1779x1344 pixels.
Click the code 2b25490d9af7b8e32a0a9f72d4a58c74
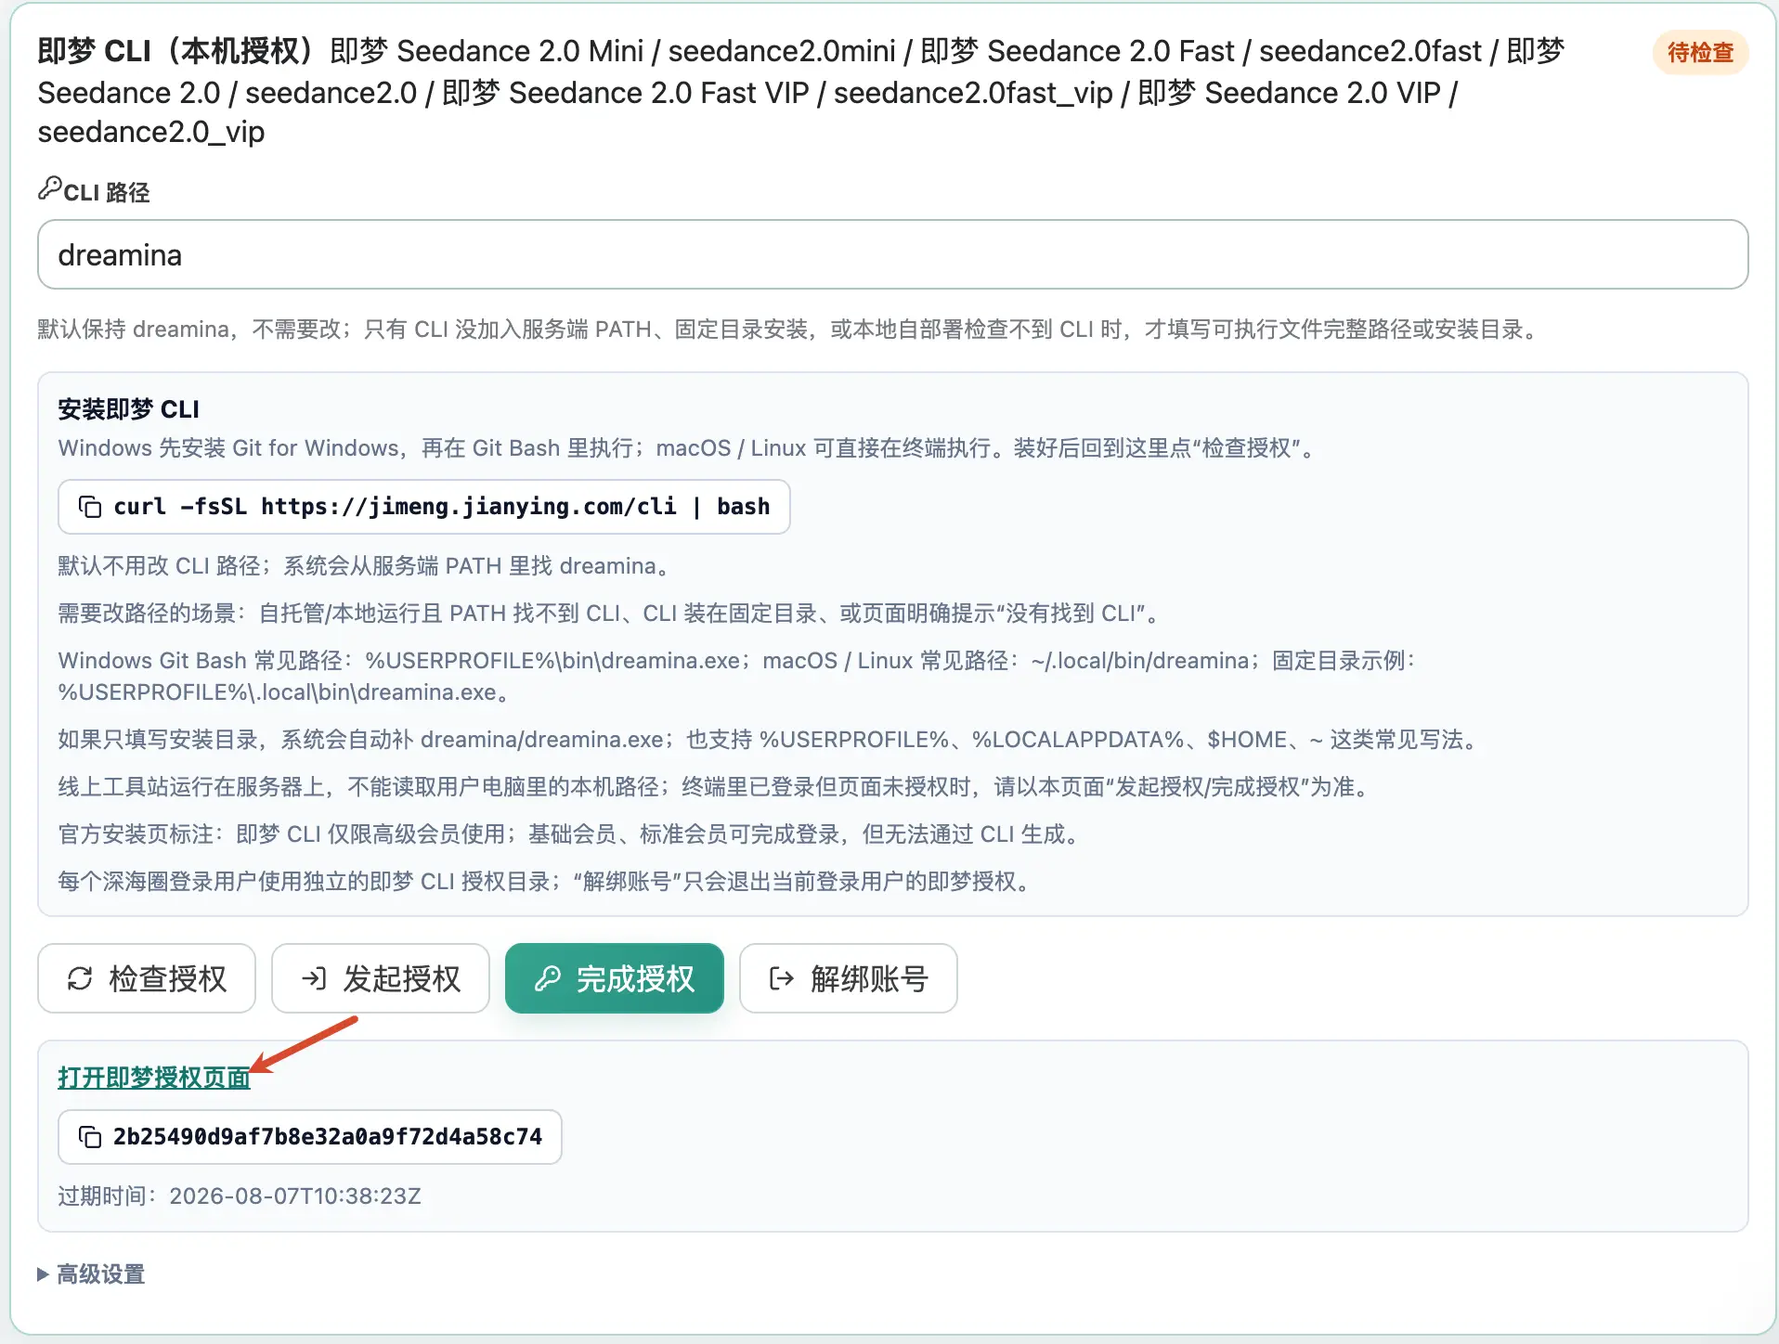(328, 1137)
